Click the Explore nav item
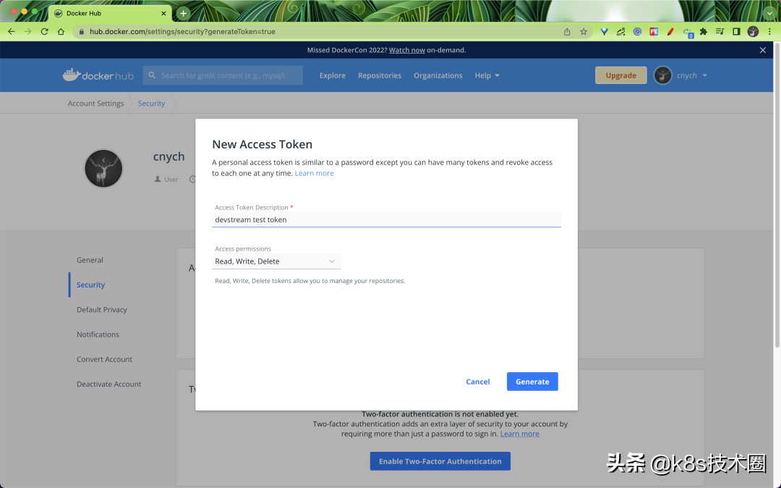 [x=332, y=75]
